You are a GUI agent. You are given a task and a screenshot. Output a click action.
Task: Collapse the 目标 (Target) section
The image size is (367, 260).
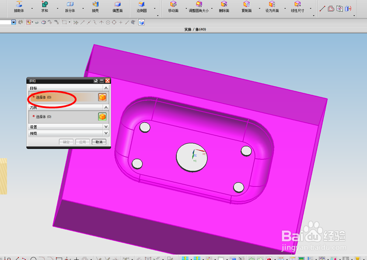pos(106,88)
